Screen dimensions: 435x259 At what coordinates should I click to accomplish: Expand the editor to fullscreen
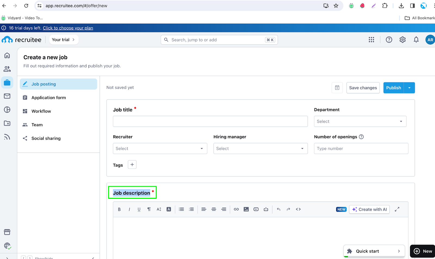[x=397, y=209]
